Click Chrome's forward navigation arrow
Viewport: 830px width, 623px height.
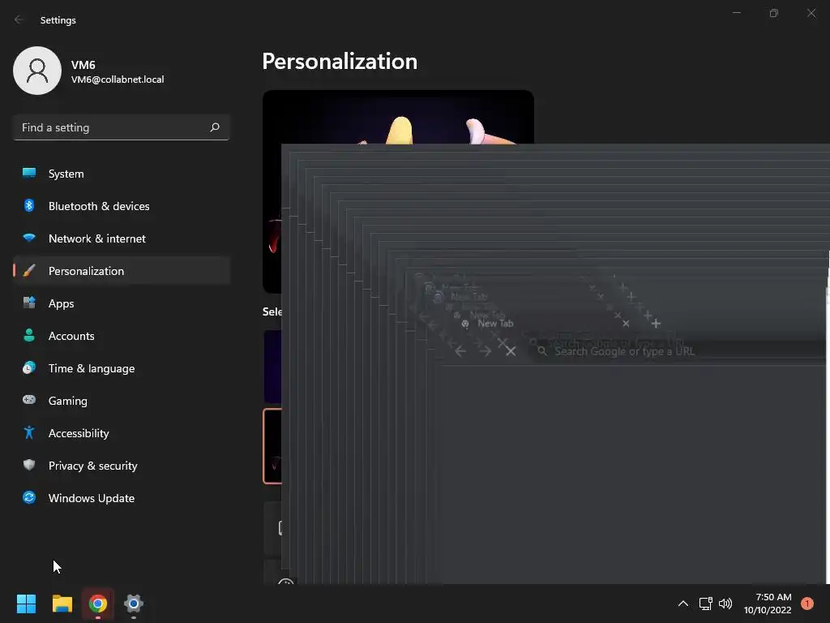click(x=486, y=351)
